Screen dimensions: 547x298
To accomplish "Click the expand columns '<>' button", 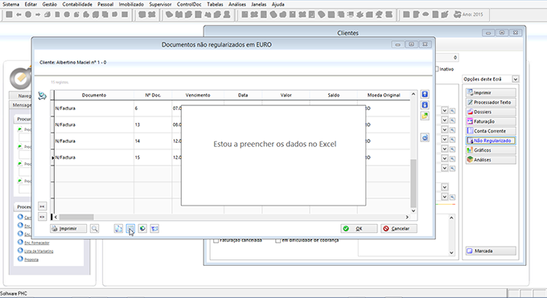I will click(x=42, y=217).
